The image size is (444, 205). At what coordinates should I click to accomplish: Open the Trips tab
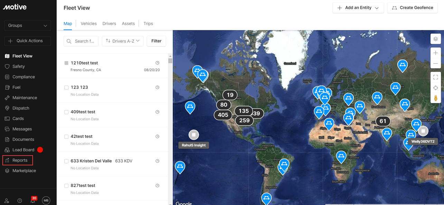pyautogui.click(x=148, y=23)
